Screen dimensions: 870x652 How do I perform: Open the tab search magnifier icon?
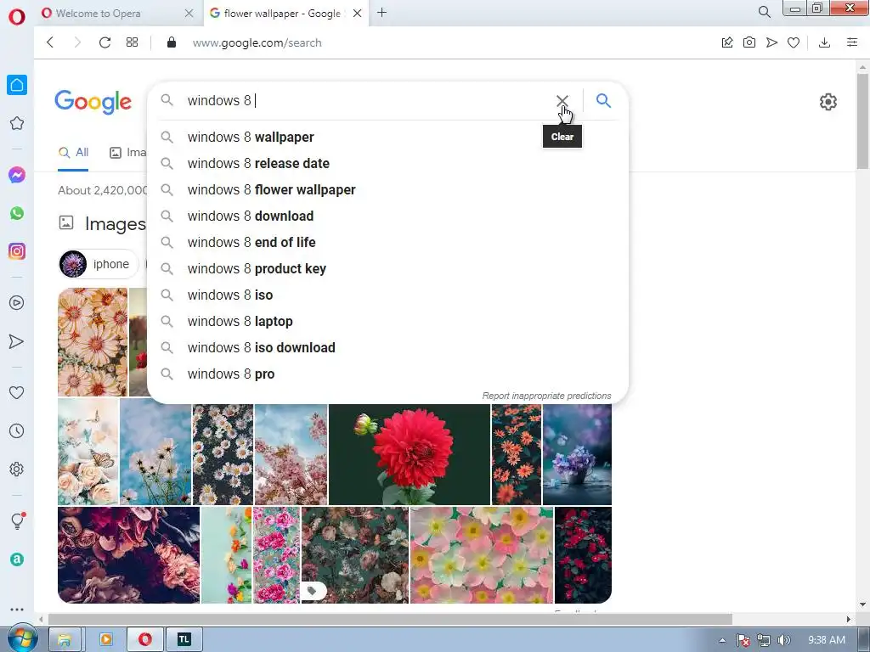pos(764,12)
